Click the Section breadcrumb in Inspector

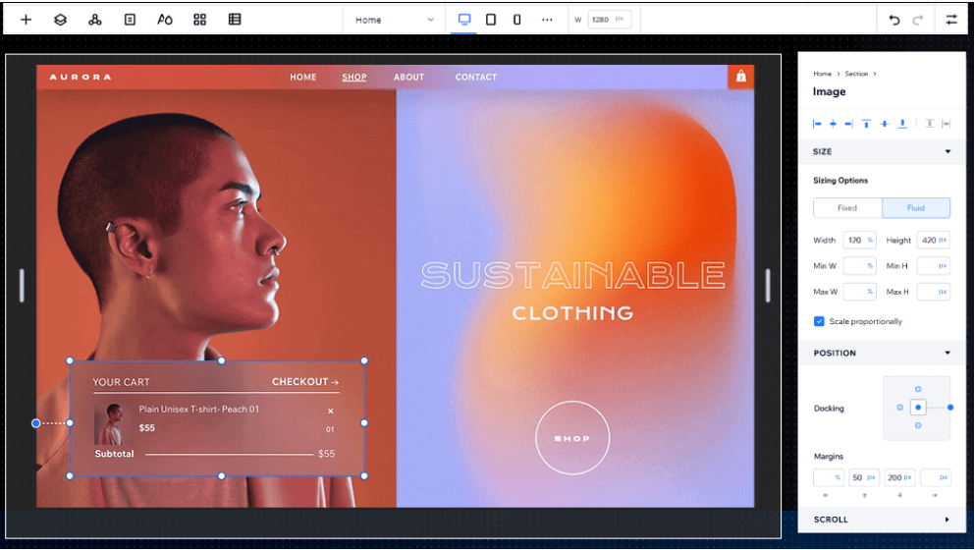tap(856, 74)
